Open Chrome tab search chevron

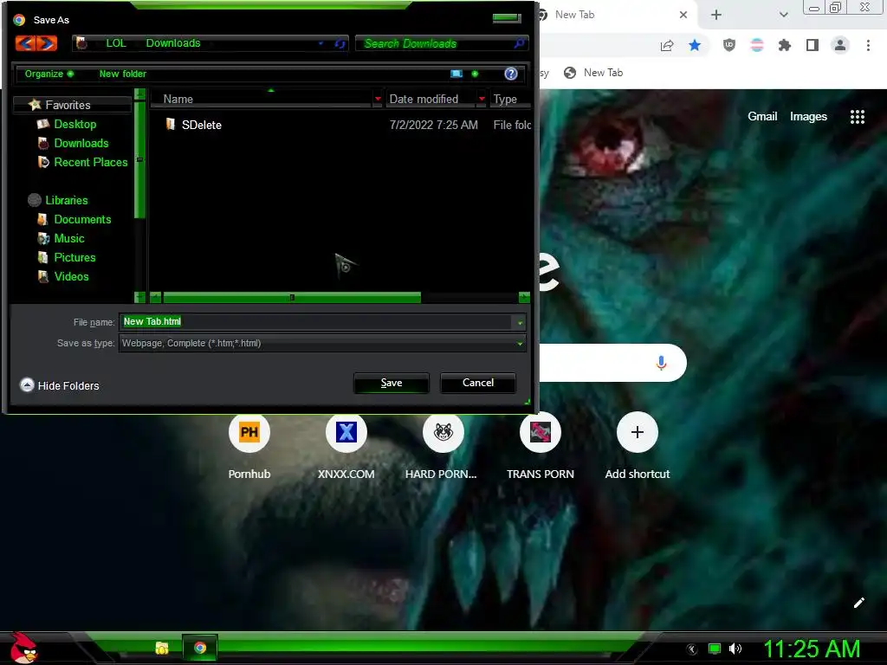pyautogui.click(x=783, y=15)
